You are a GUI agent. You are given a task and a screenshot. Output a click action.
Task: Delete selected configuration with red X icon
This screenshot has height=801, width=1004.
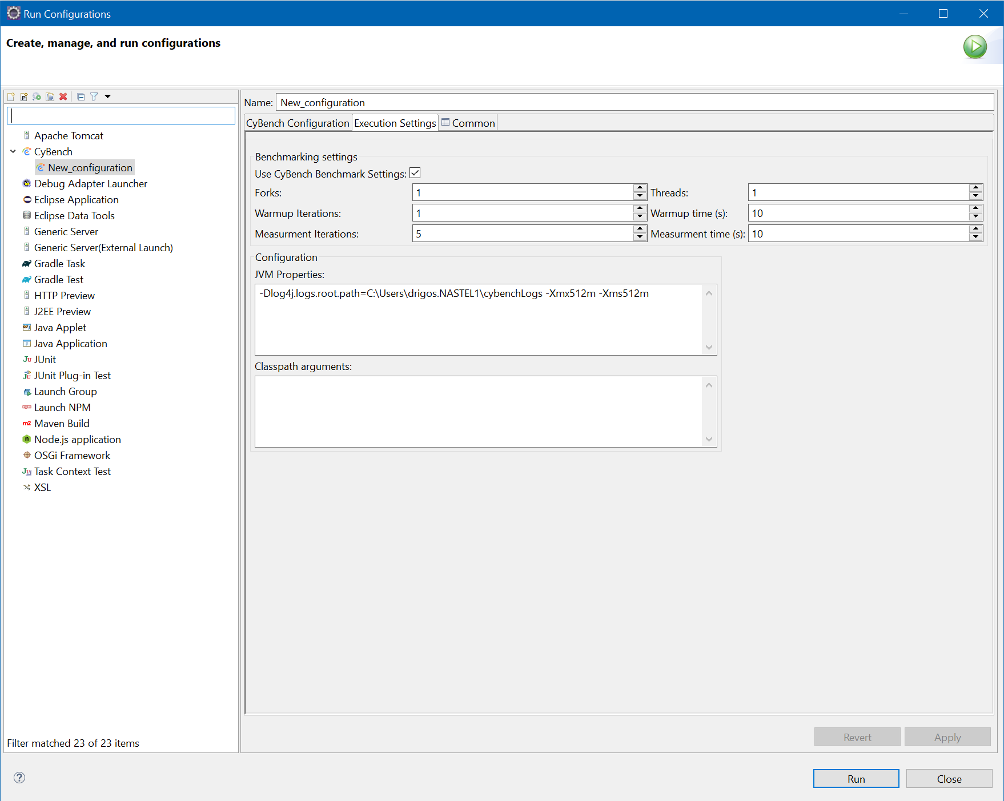pyautogui.click(x=63, y=96)
